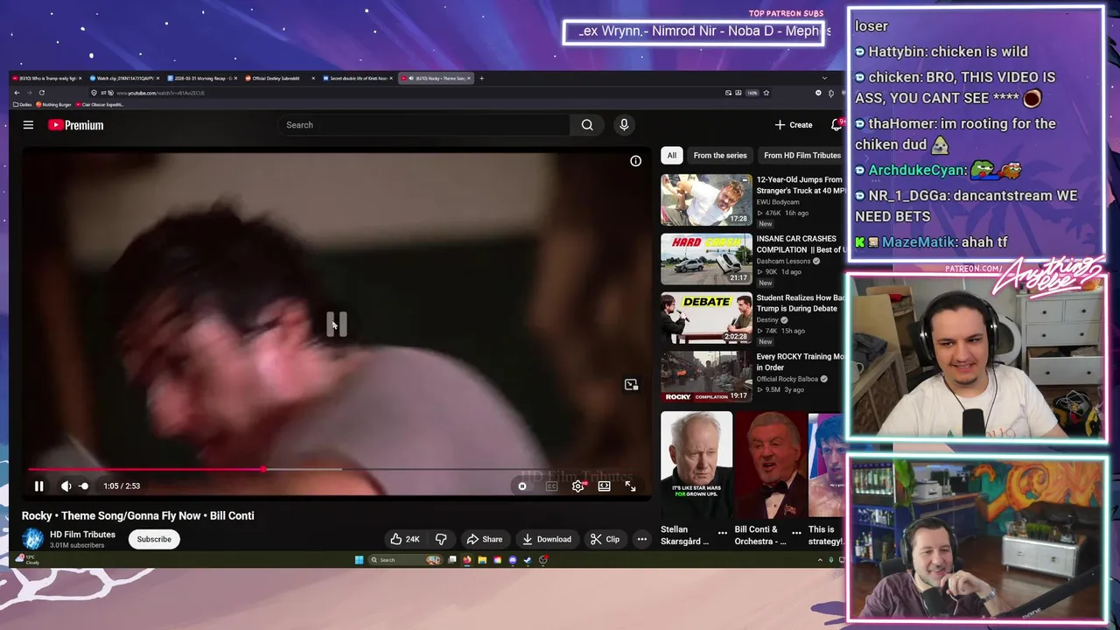Click the miniplayer overlay icon on video
The width and height of the screenshot is (1120, 630).
(x=631, y=385)
